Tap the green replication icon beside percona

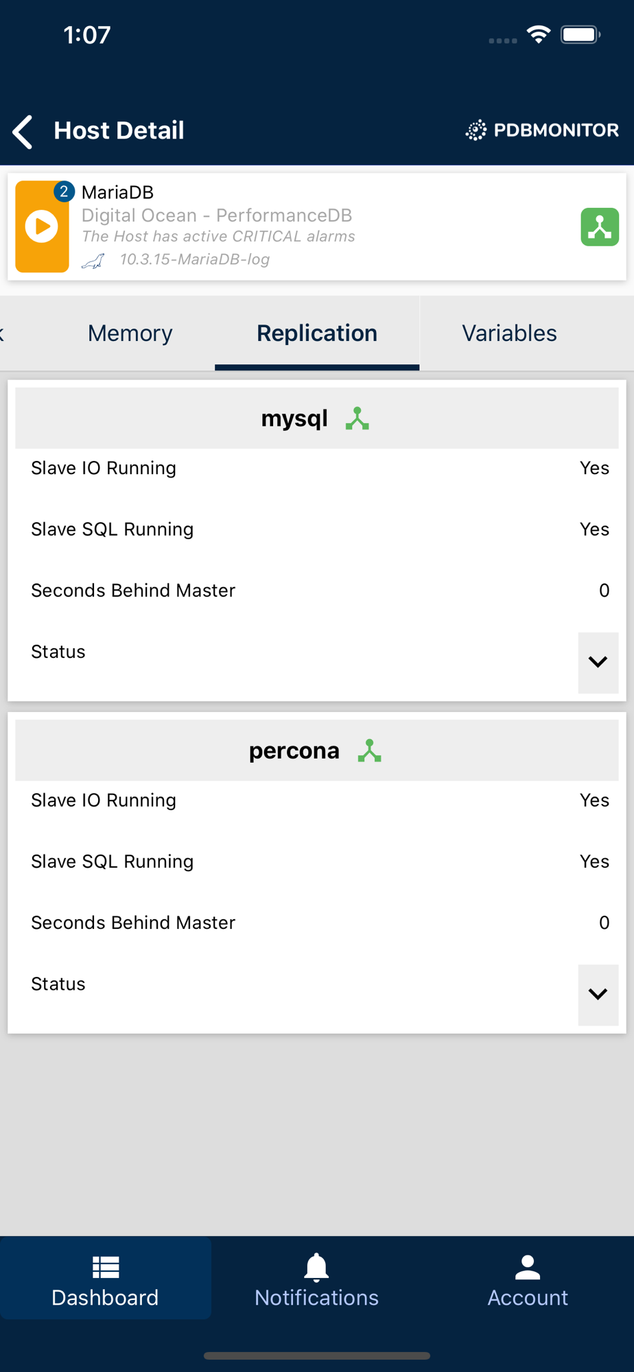tap(369, 750)
